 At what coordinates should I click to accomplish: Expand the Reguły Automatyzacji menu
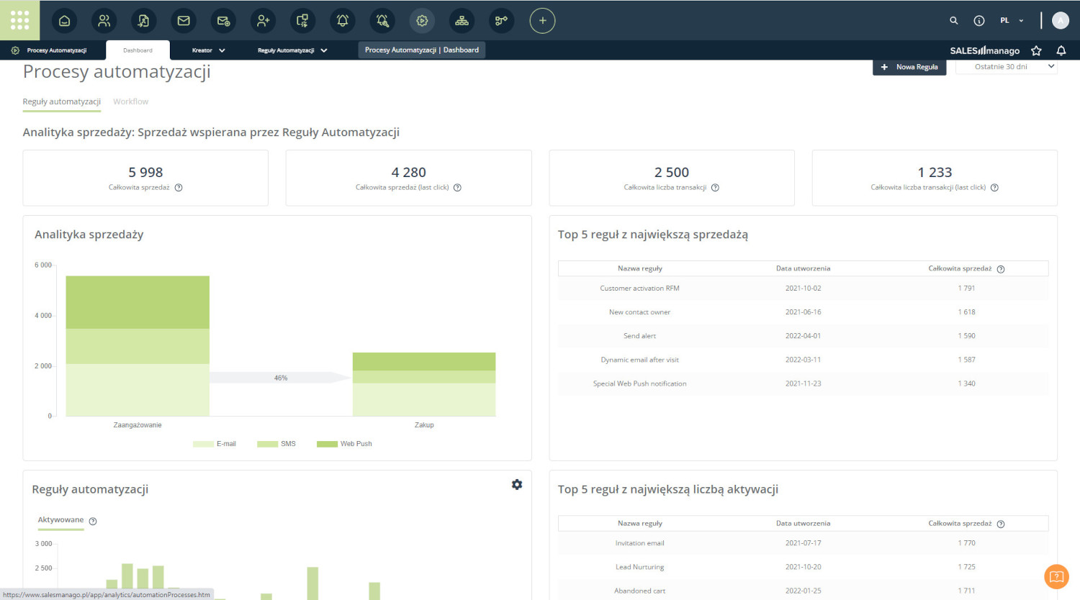pos(292,50)
